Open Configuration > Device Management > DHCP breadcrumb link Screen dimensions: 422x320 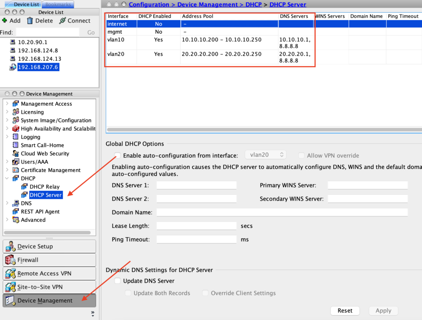coord(195,5)
